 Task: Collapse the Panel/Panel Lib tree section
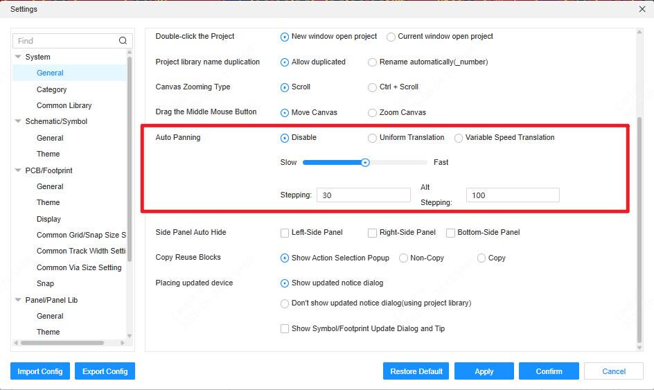[x=18, y=299]
